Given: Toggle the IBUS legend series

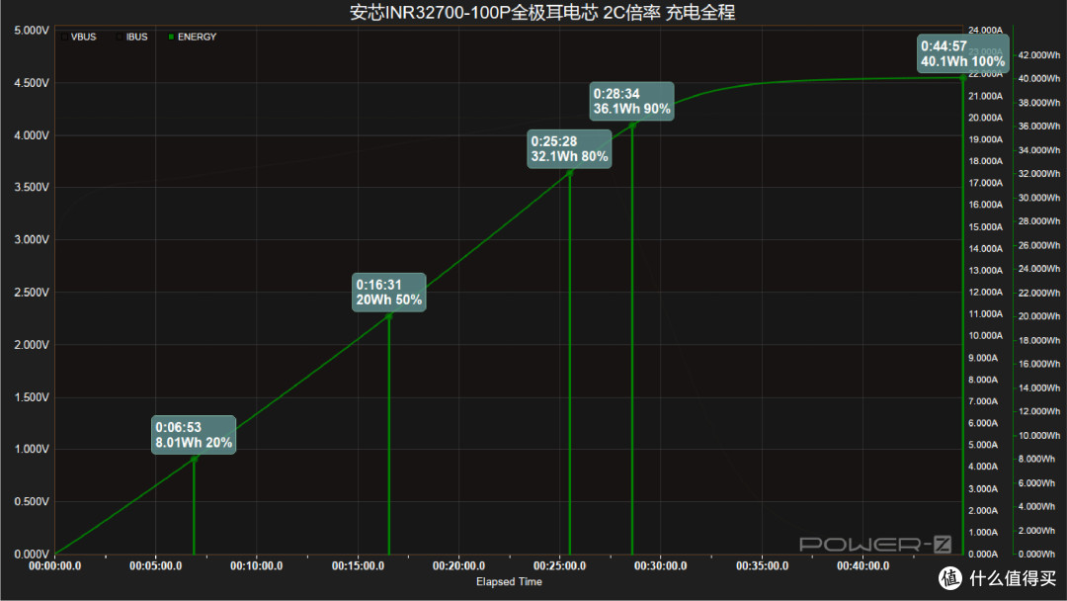Looking at the screenshot, I should coord(132,37).
